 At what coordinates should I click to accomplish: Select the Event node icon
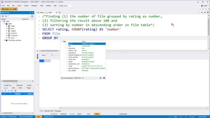[9, 38]
